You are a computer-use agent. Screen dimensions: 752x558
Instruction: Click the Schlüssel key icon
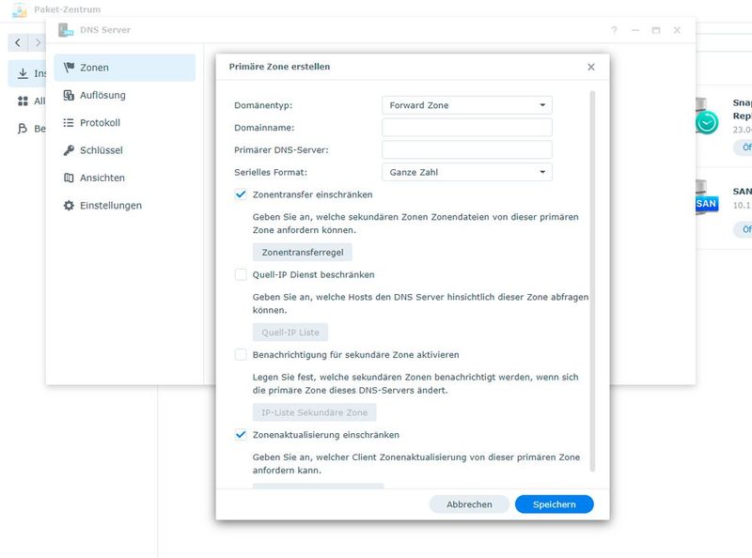[68, 149]
